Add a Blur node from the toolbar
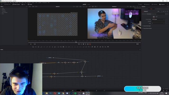Viewport: 169px width, 95px height. [55, 47]
